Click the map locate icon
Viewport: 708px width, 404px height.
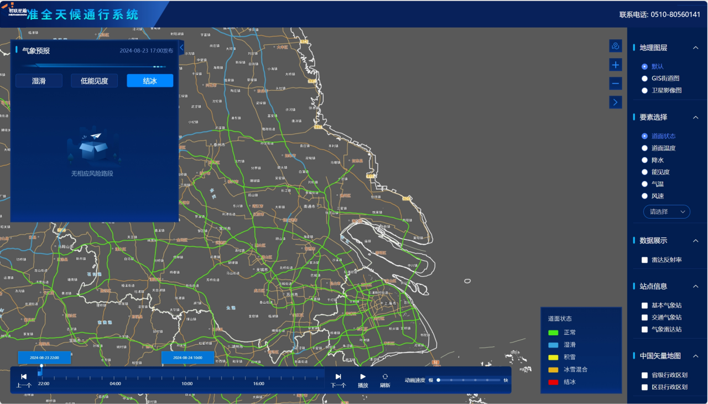click(616, 46)
